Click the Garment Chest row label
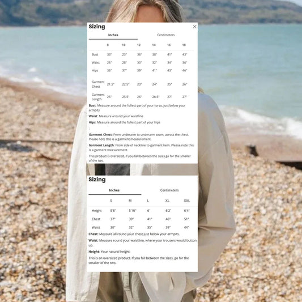Viewport: 302px width, 302px height. pyautogui.click(x=98, y=84)
